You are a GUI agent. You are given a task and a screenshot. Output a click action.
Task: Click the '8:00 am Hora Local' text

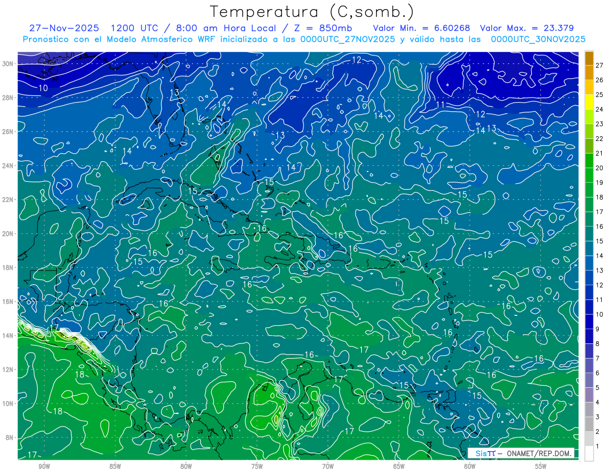[226, 28]
